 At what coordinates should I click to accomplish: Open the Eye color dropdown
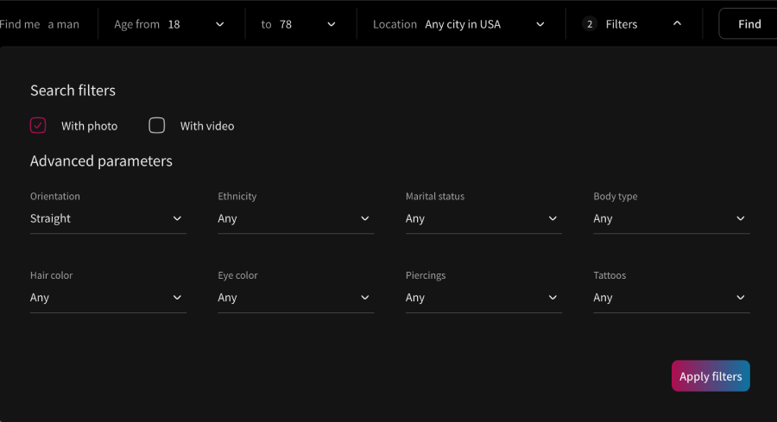click(x=296, y=298)
